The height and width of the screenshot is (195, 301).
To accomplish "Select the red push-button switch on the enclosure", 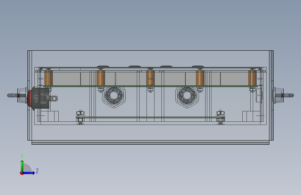I will click(39, 98).
